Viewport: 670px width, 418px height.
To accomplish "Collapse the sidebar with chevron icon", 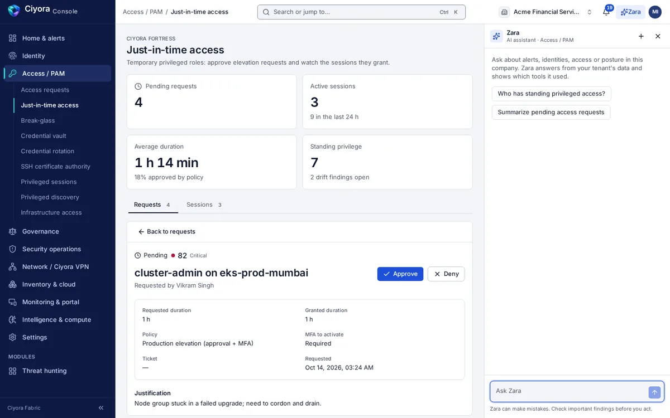I will point(101,408).
